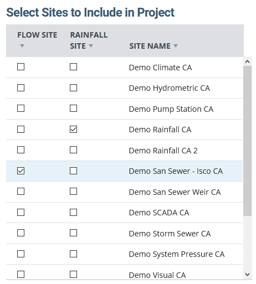Enable Rainfall Site for Demo Rainfall CA 2
Screen dimensions: 256x284
(x=73, y=150)
